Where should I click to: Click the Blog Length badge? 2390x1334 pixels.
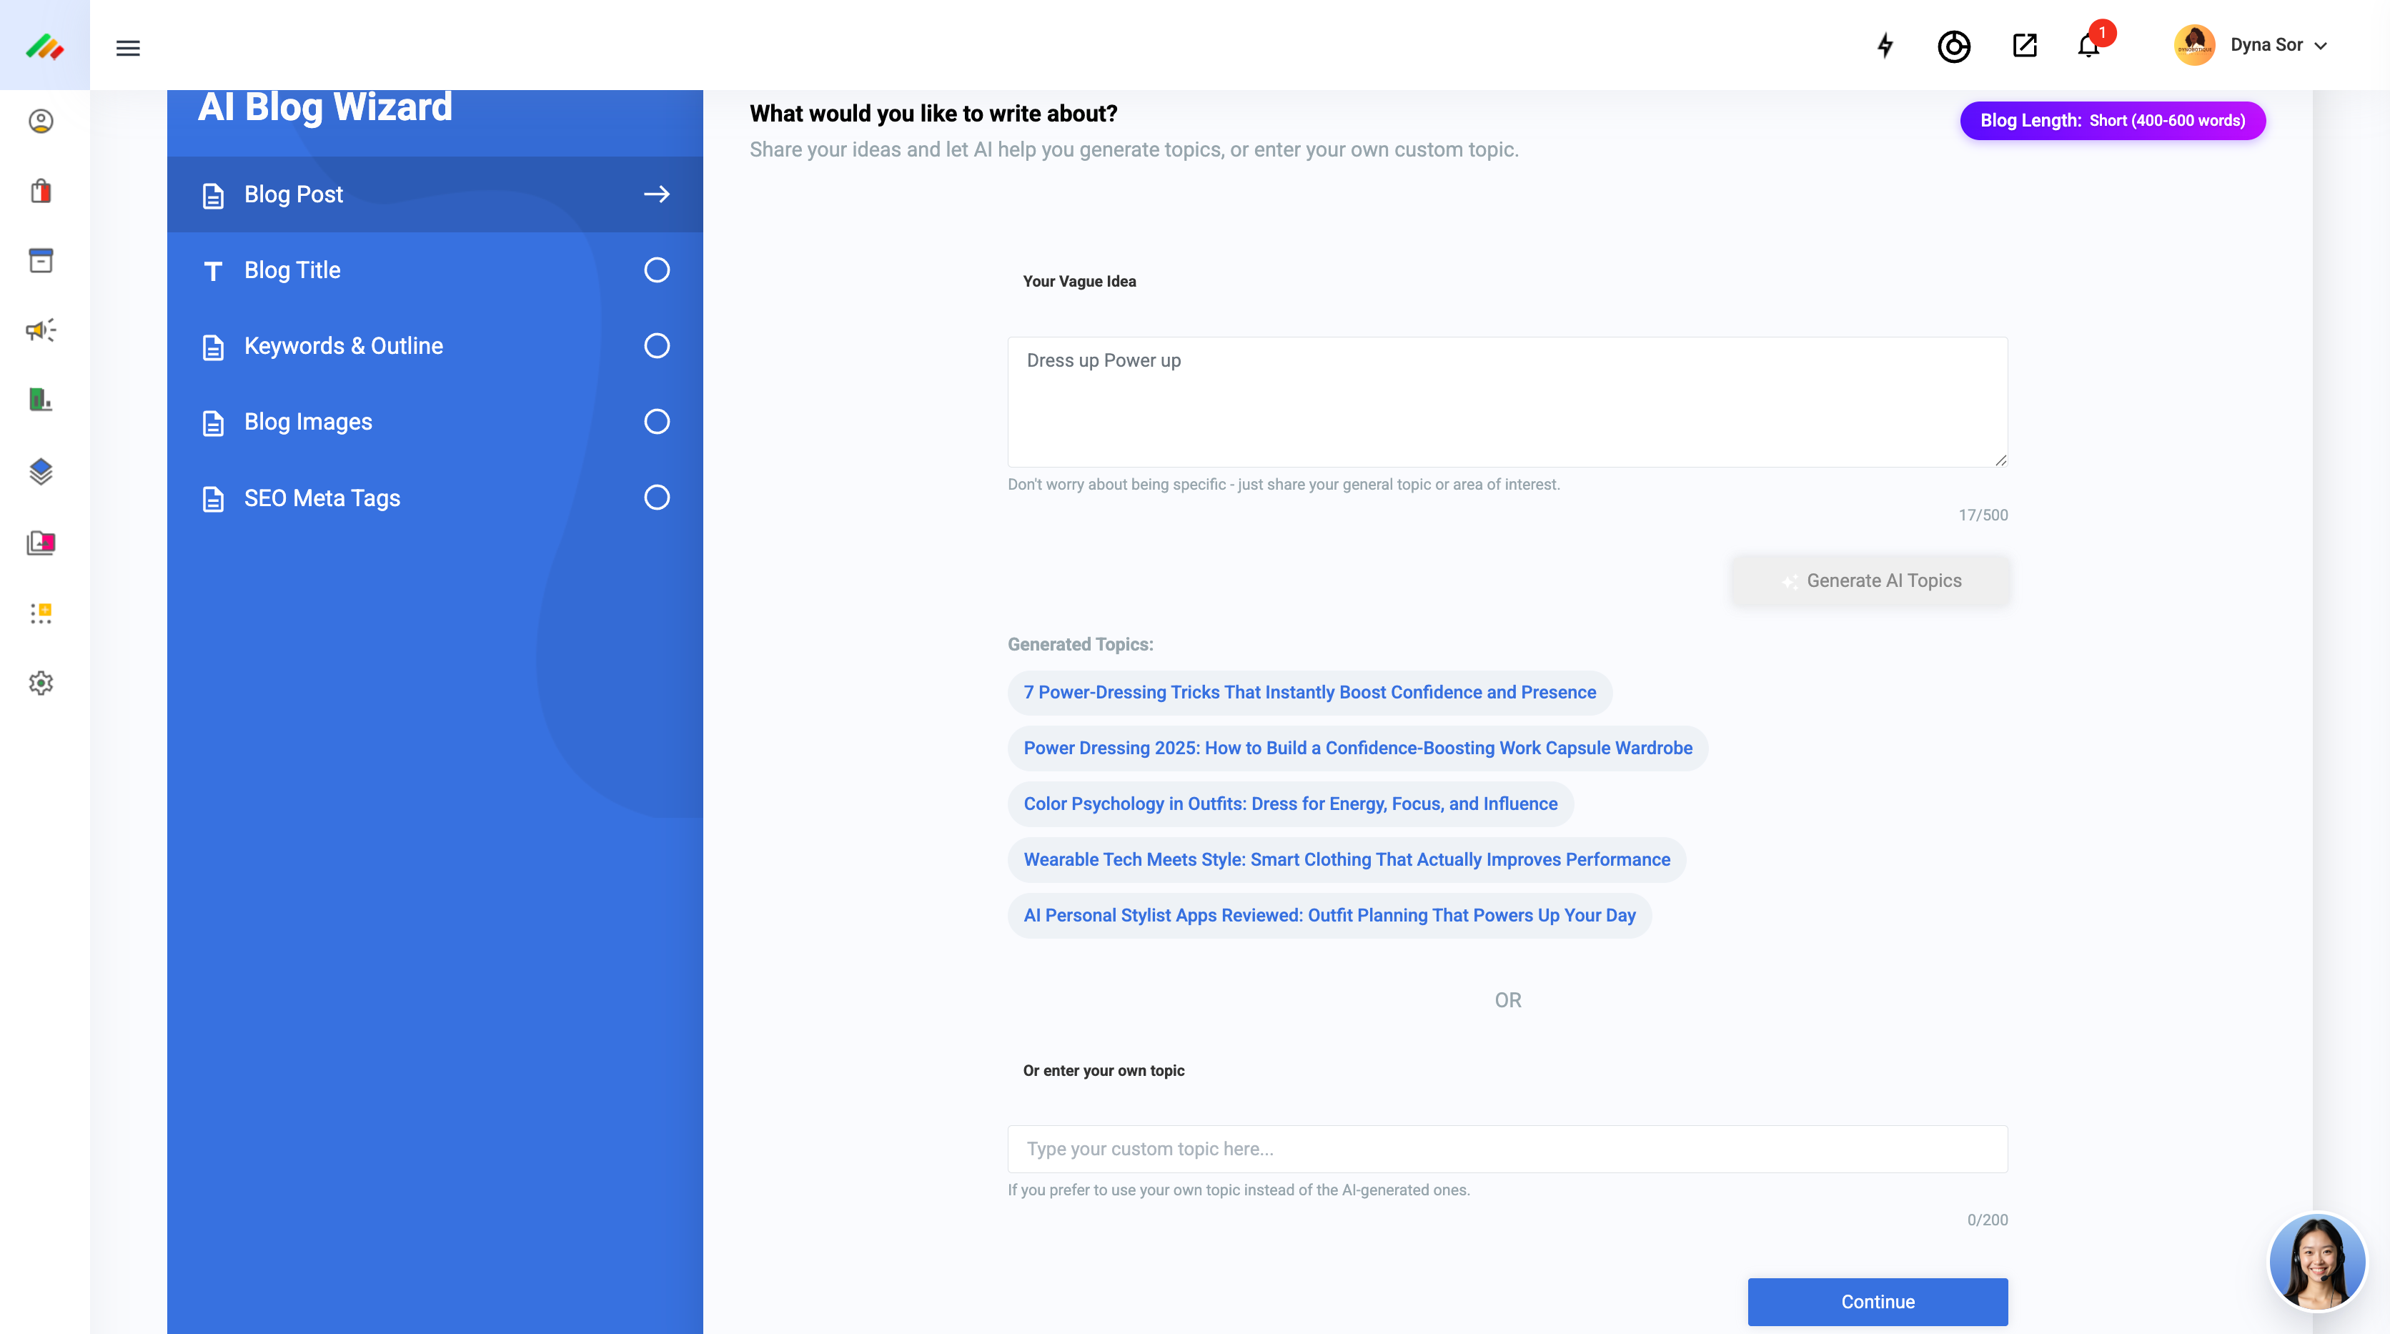point(2113,121)
